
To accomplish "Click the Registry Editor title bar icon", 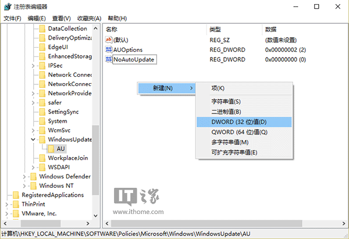I will pos(8,6).
